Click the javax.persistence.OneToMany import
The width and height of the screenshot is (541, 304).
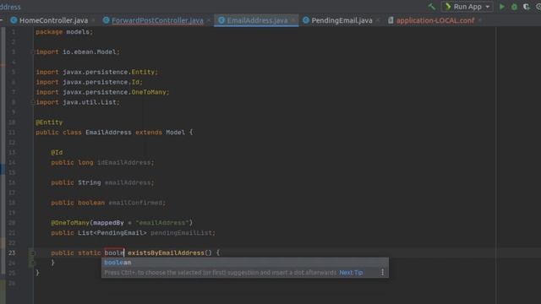pyautogui.click(x=102, y=92)
